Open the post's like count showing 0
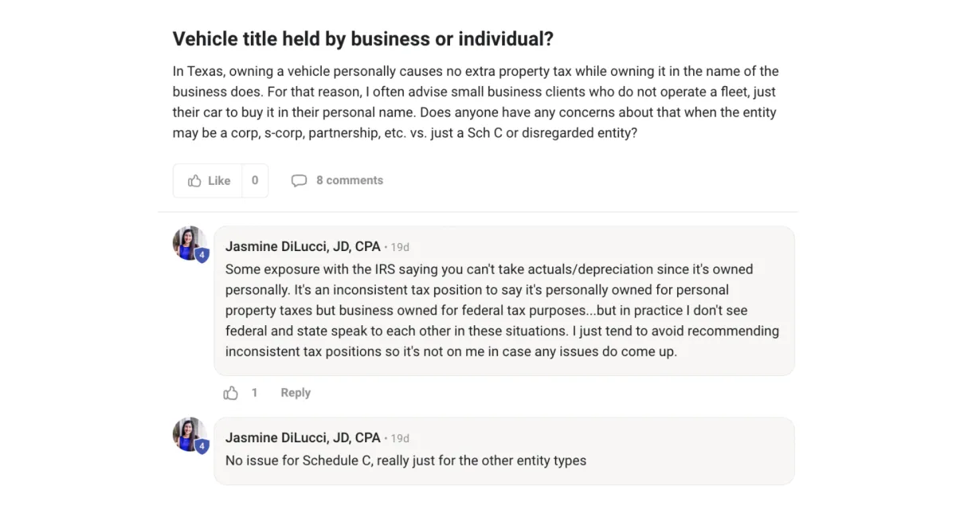Image resolution: width=956 pixels, height=510 pixels. coord(255,181)
